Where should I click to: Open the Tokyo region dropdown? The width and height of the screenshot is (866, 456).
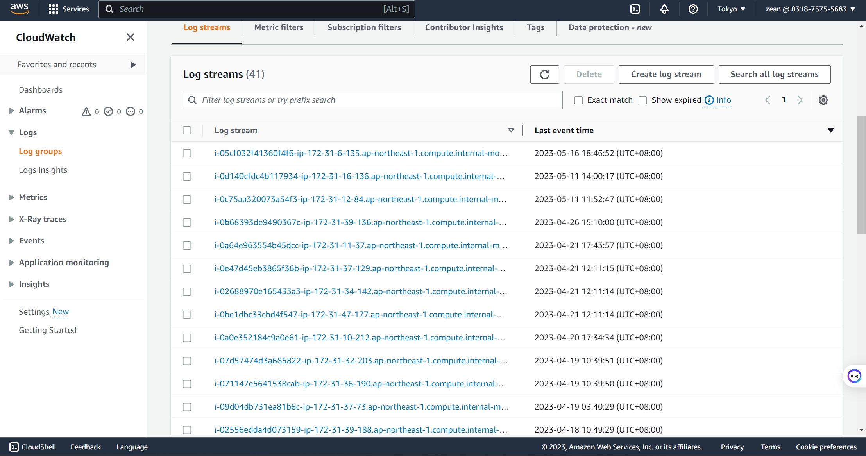pyautogui.click(x=732, y=9)
